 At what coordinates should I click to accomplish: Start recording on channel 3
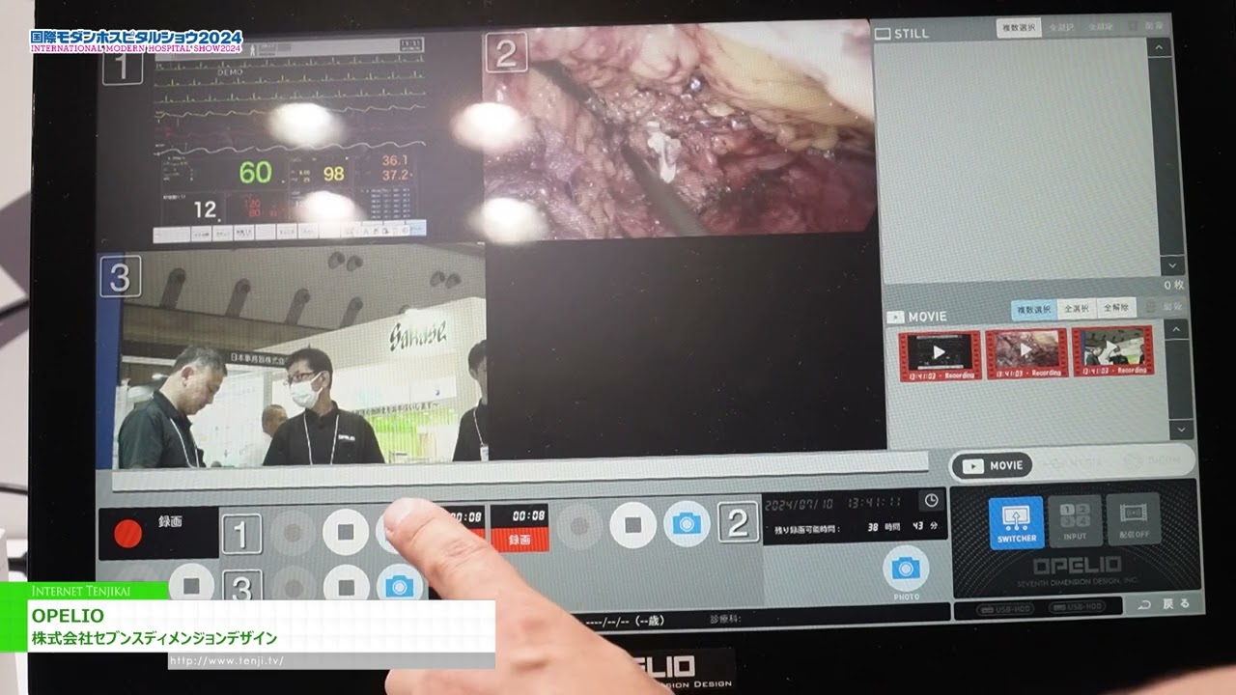[x=293, y=585]
